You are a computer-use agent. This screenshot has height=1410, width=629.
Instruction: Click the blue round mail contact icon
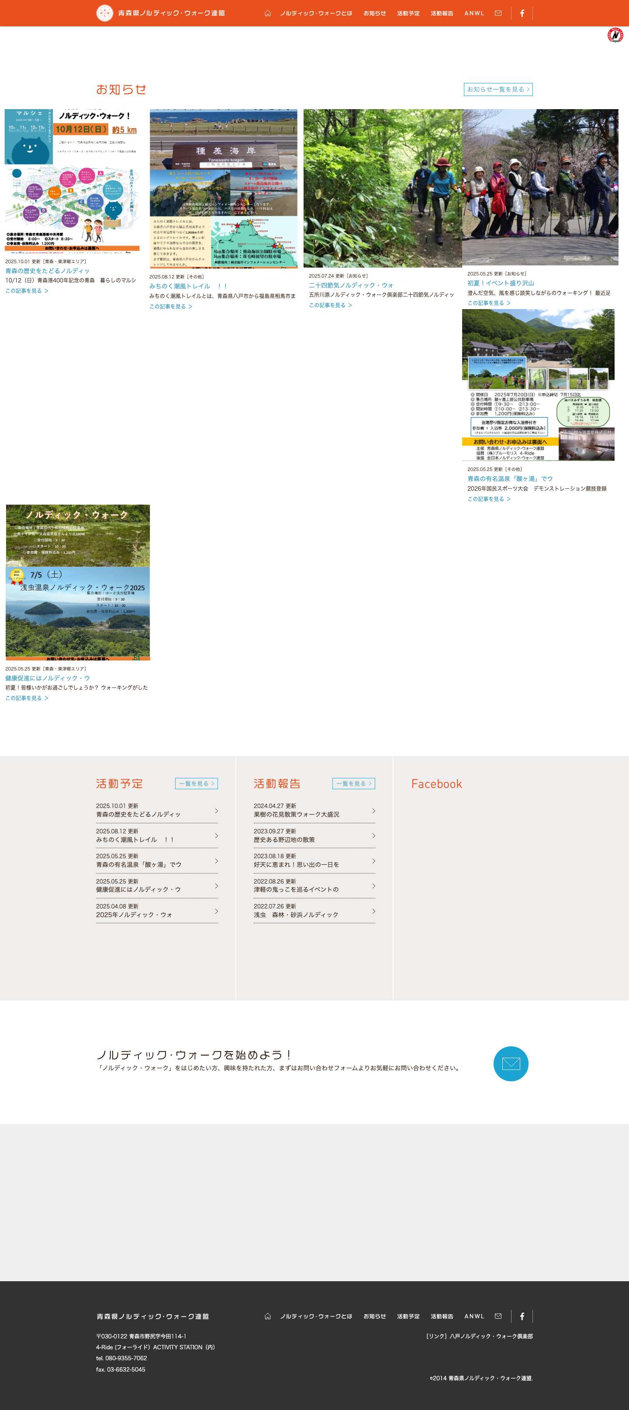pyautogui.click(x=511, y=1063)
